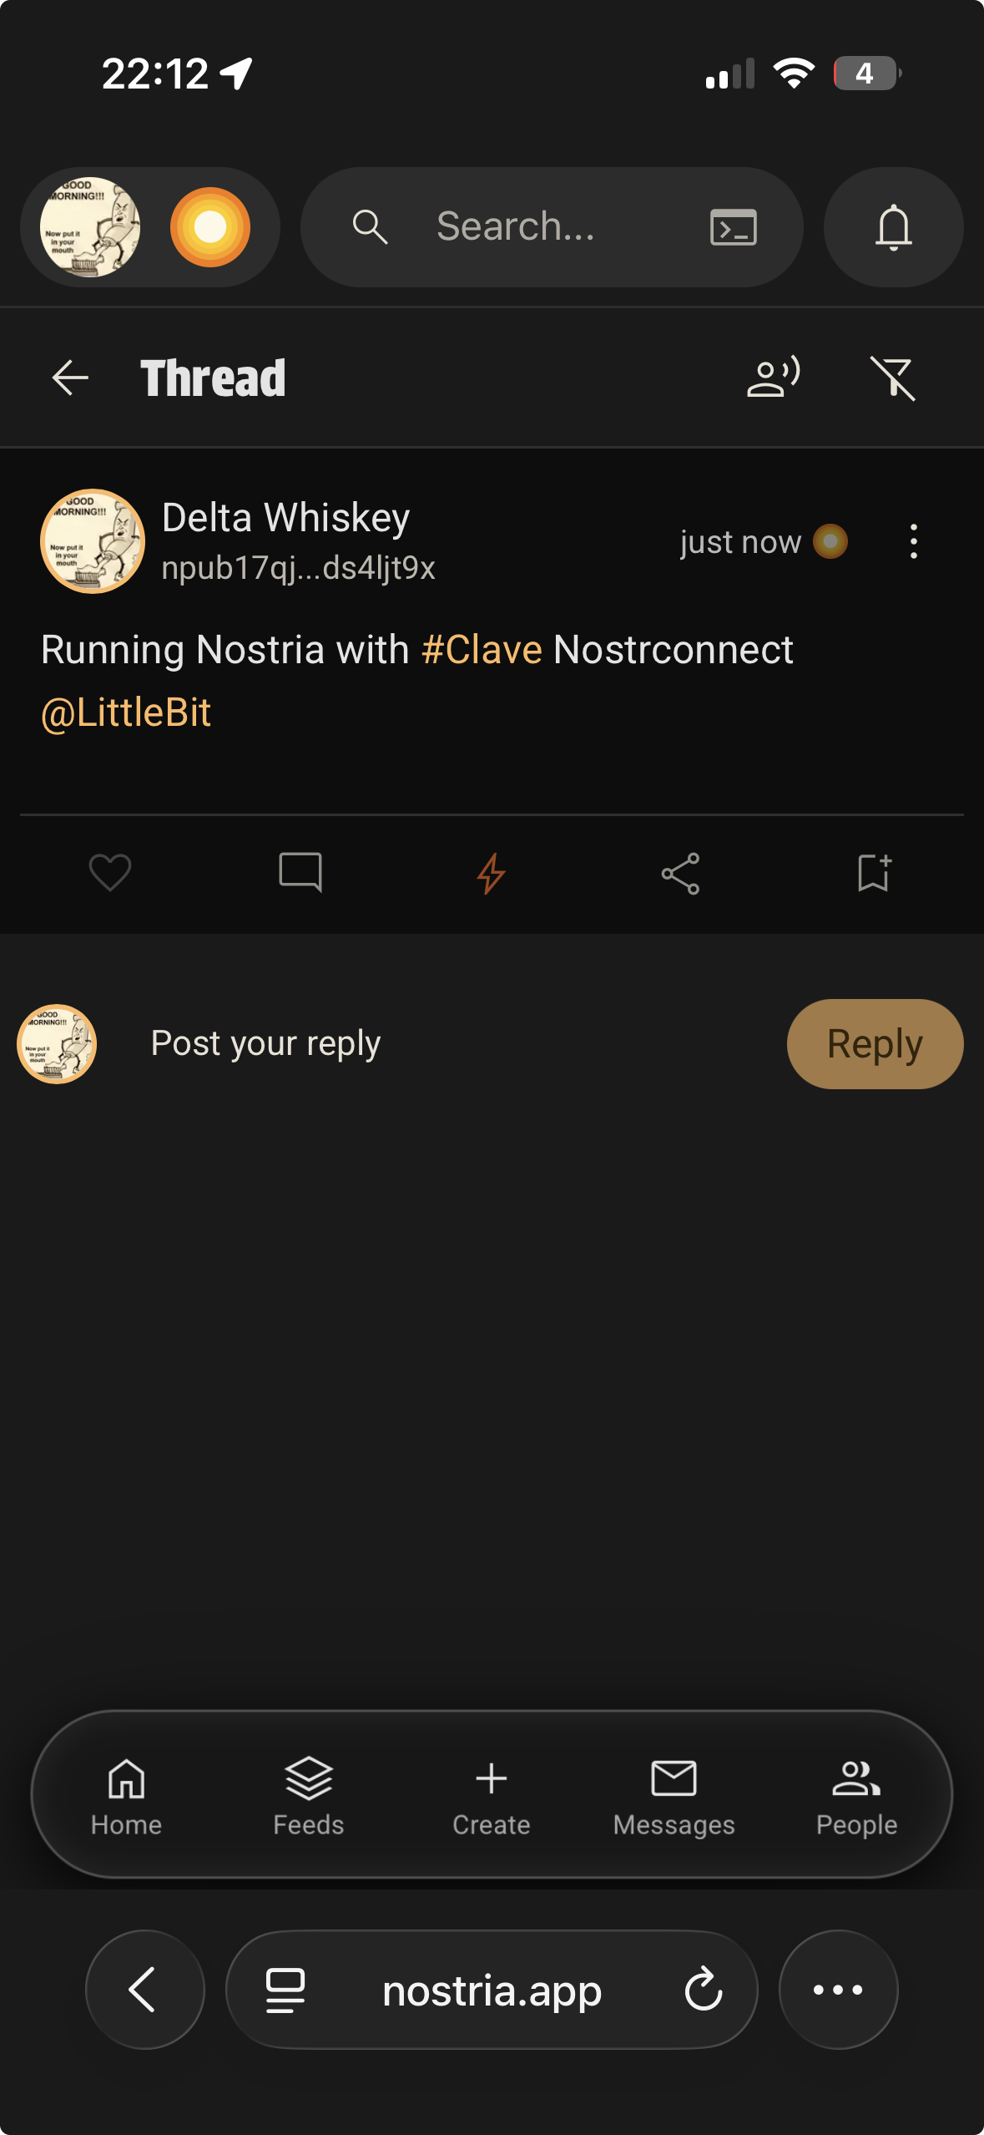Bookmark the post with bookmark-plus icon

pos(874,873)
